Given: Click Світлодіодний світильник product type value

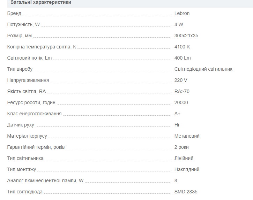Looking at the screenshot, I should [203, 69].
